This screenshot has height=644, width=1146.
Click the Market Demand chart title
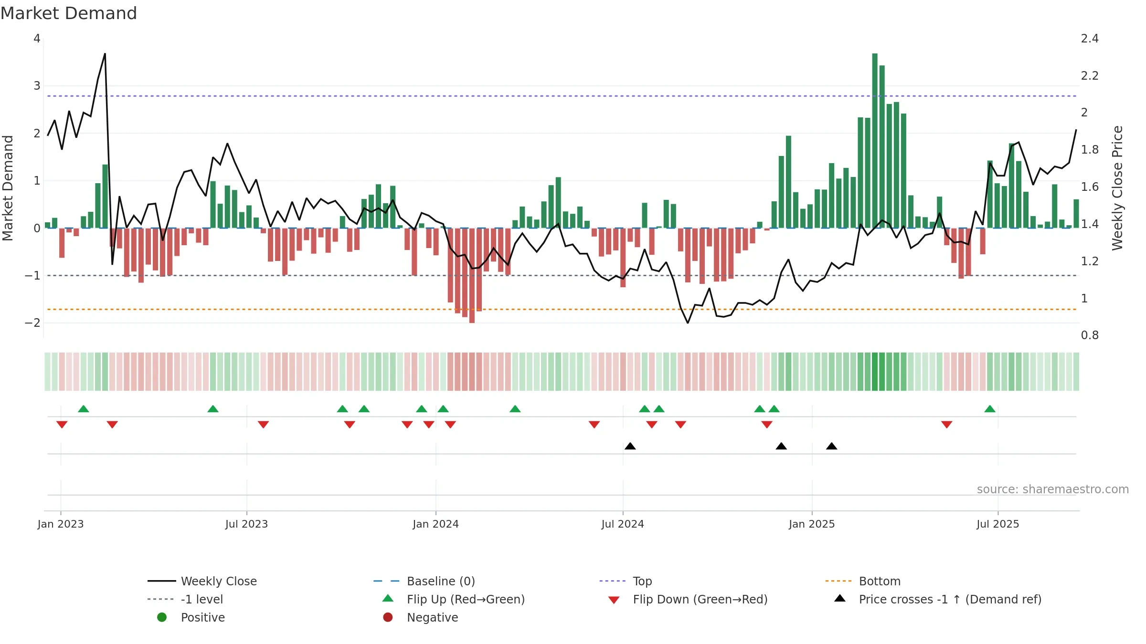click(x=69, y=13)
